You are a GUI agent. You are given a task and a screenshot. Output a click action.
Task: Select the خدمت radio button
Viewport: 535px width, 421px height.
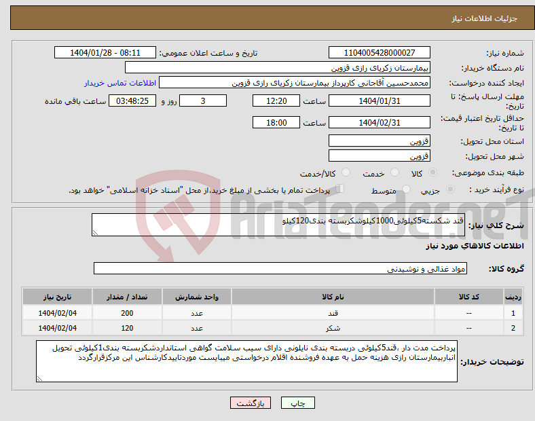[394, 172]
